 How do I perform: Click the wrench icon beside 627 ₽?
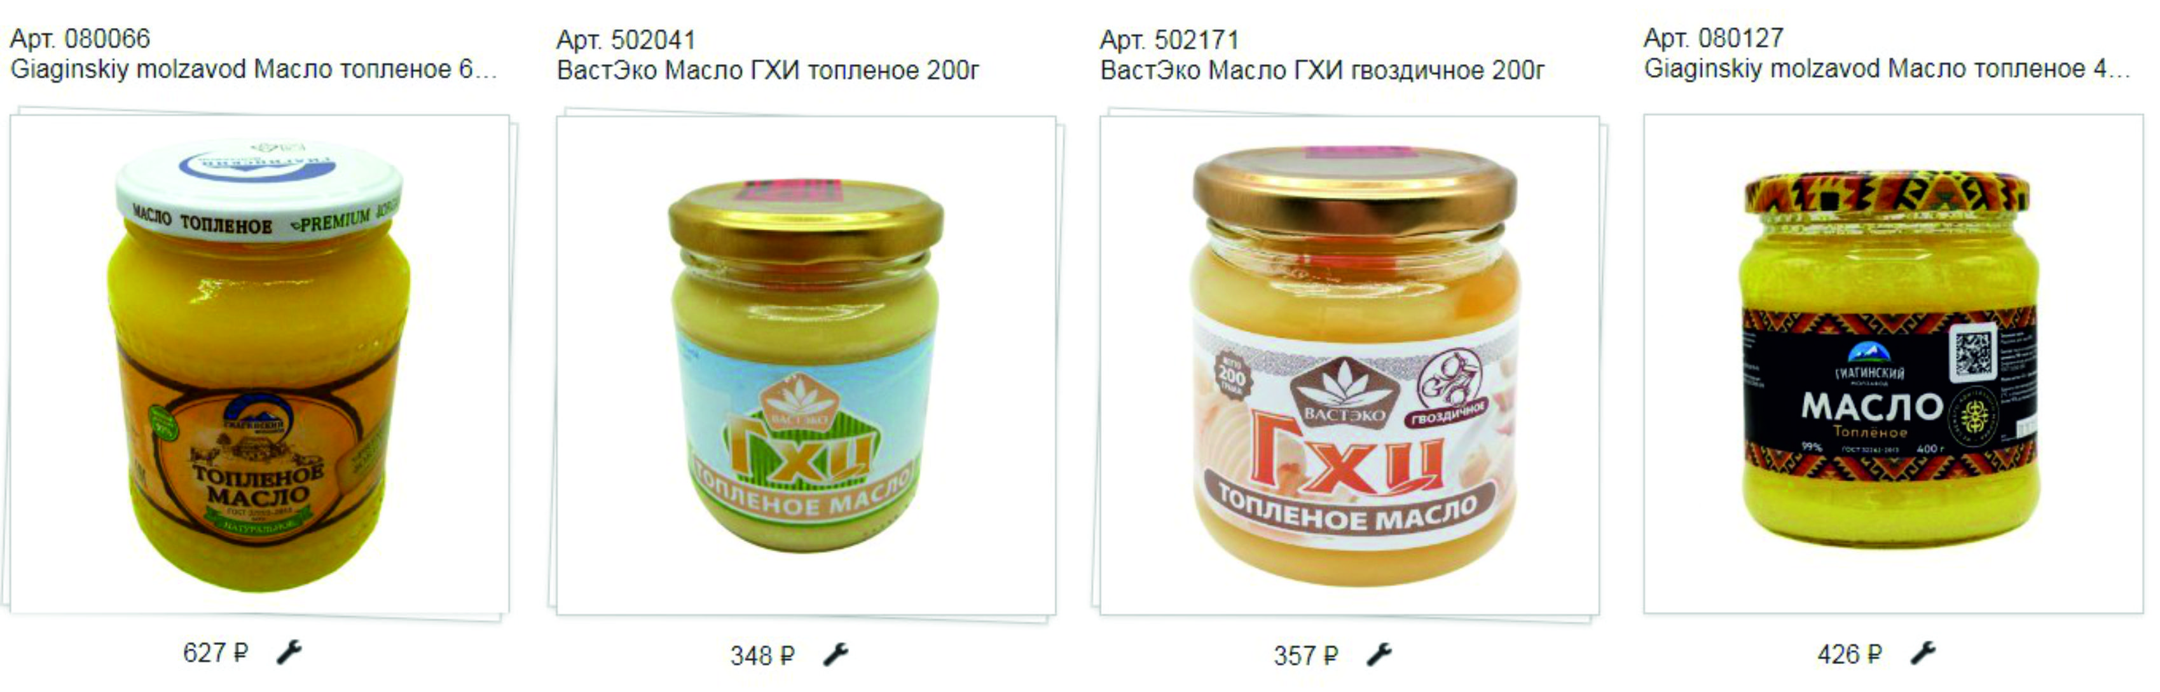(289, 652)
